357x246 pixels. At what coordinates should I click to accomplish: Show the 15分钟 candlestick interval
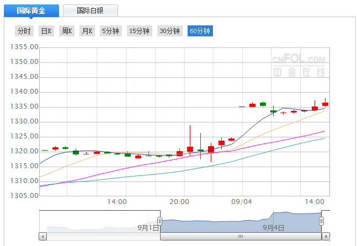pyautogui.click(x=140, y=31)
